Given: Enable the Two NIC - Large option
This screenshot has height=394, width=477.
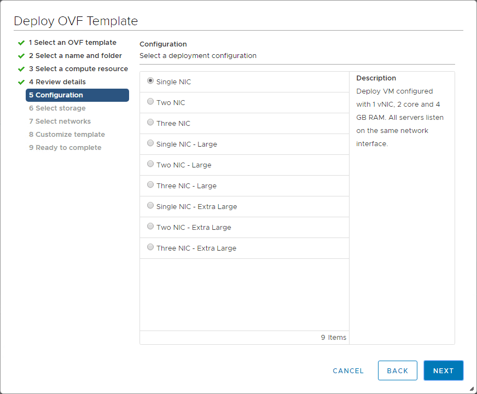Looking at the screenshot, I should click(x=150, y=164).
